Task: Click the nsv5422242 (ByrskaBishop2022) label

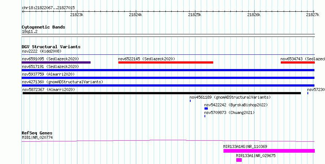Action: pos(236,105)
